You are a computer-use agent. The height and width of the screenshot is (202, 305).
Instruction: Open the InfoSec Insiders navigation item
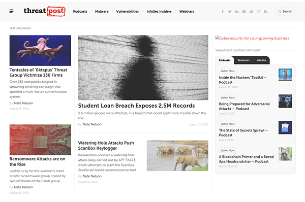pyautogui.click(x=159, y=12)
